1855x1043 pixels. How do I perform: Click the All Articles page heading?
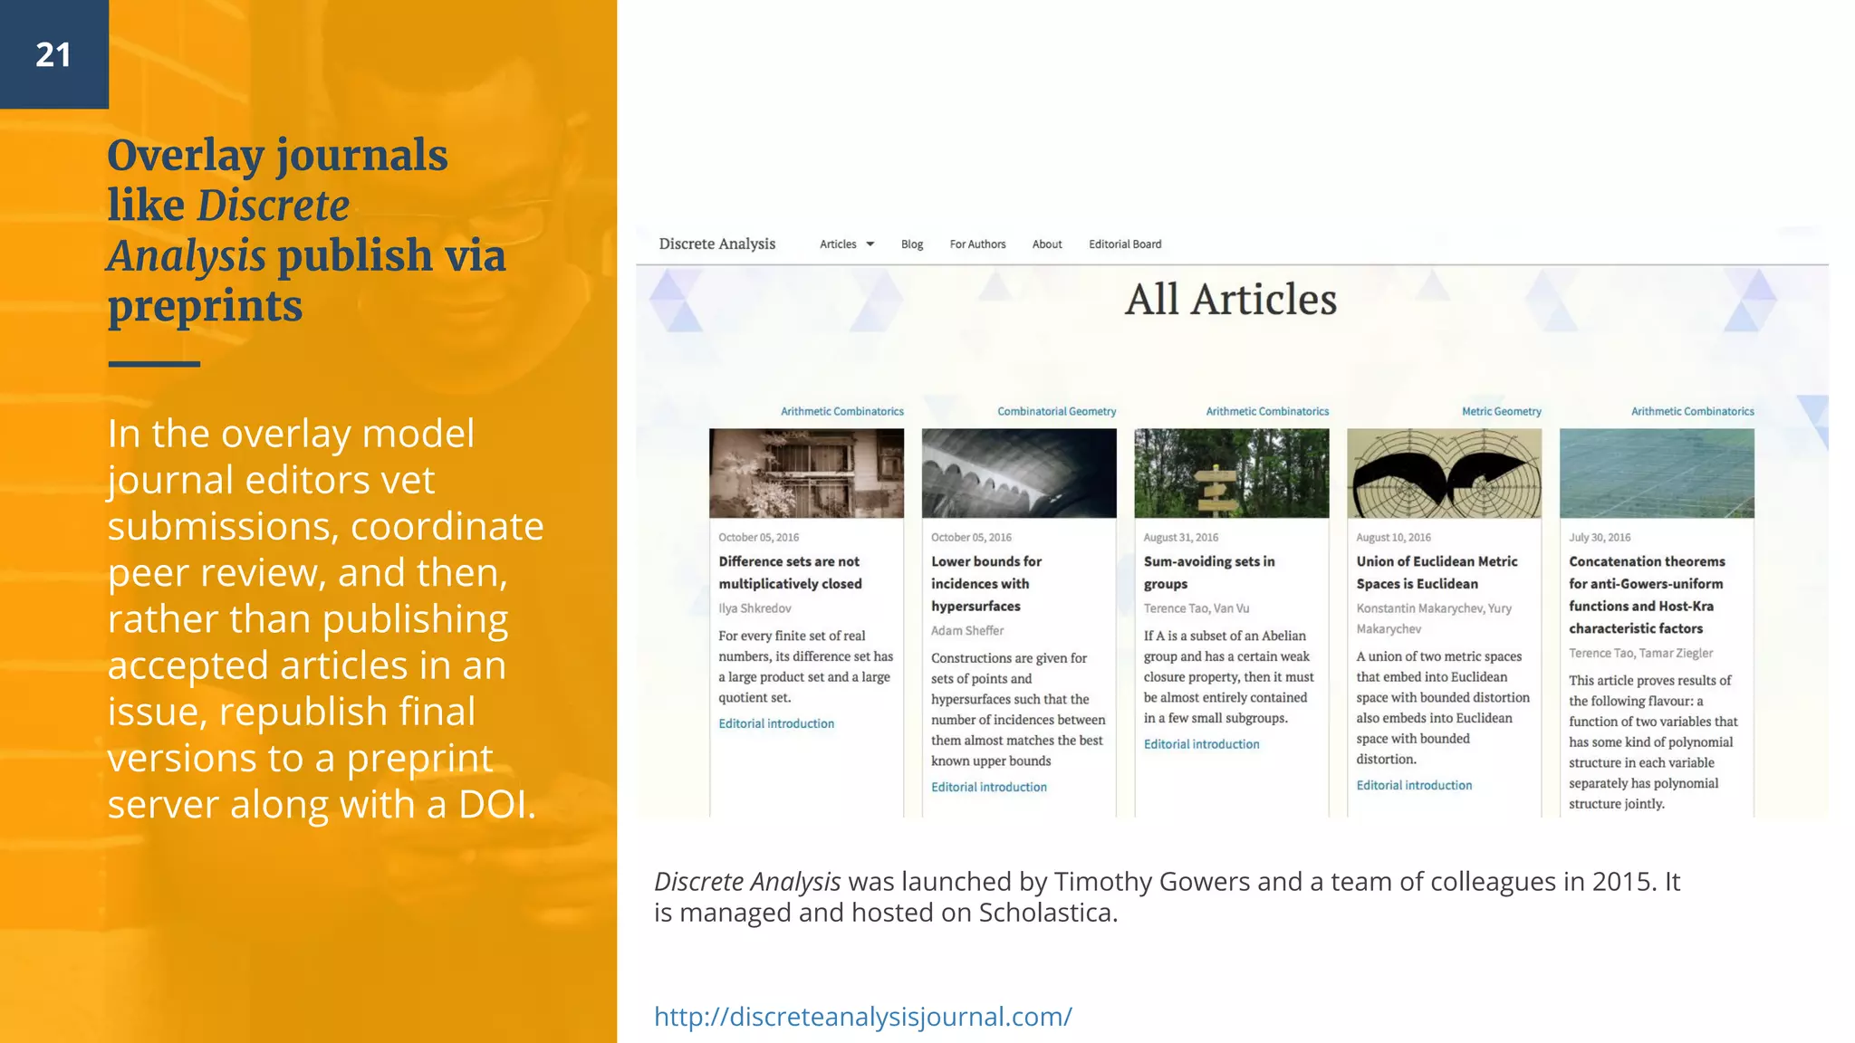pyautogui.click(x=1231, y=300)
